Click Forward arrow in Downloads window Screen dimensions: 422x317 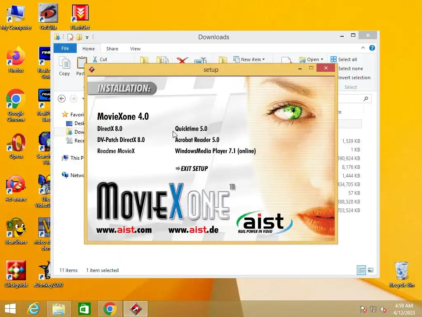pyautogui.click(x=73, y=99)
